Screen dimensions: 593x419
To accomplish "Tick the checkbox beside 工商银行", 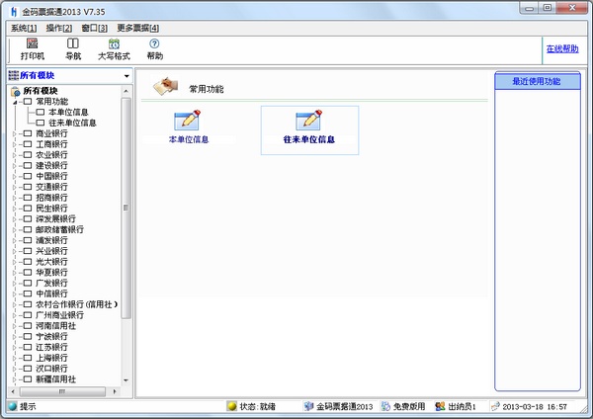I will coord(27,144).
